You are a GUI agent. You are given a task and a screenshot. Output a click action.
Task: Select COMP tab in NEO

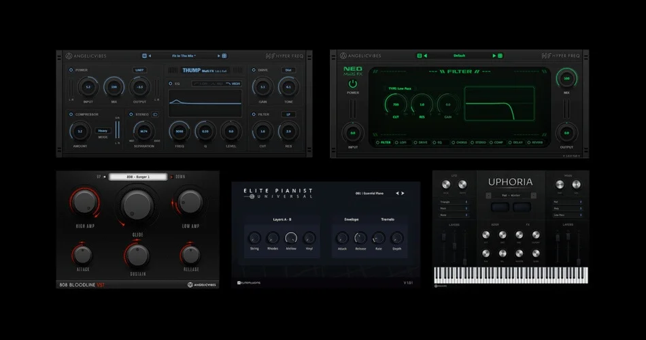[496, 143]
